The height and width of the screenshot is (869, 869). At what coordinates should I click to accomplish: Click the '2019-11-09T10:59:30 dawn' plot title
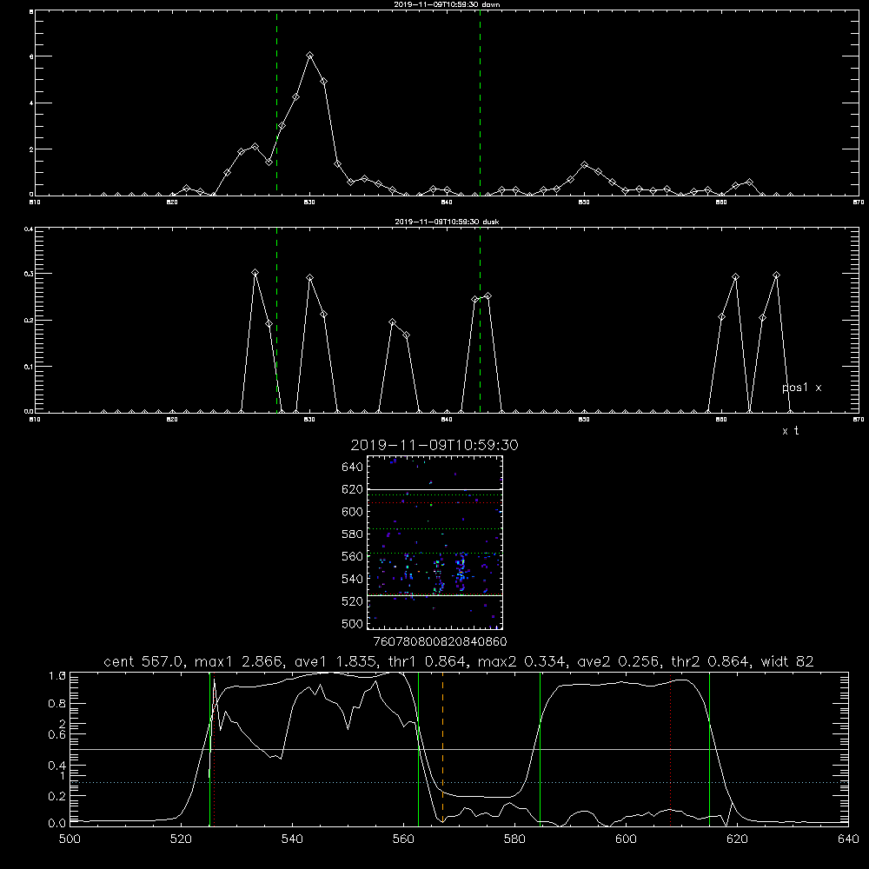pos(447,4)
